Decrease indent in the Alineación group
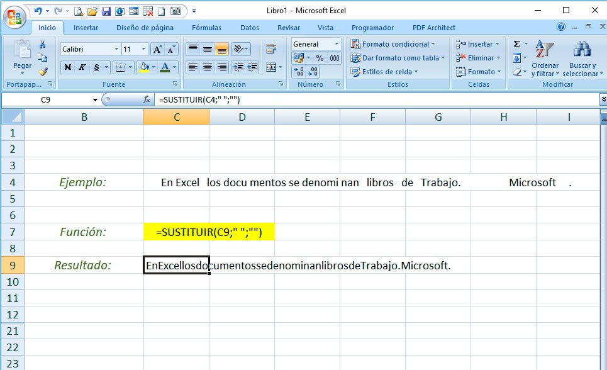The width and height of the screenshot is (607, 370). (x=238, y=67)
